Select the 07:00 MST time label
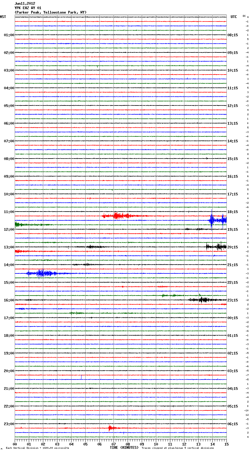Viewport: 250px width, 452px height. (9, 141)
